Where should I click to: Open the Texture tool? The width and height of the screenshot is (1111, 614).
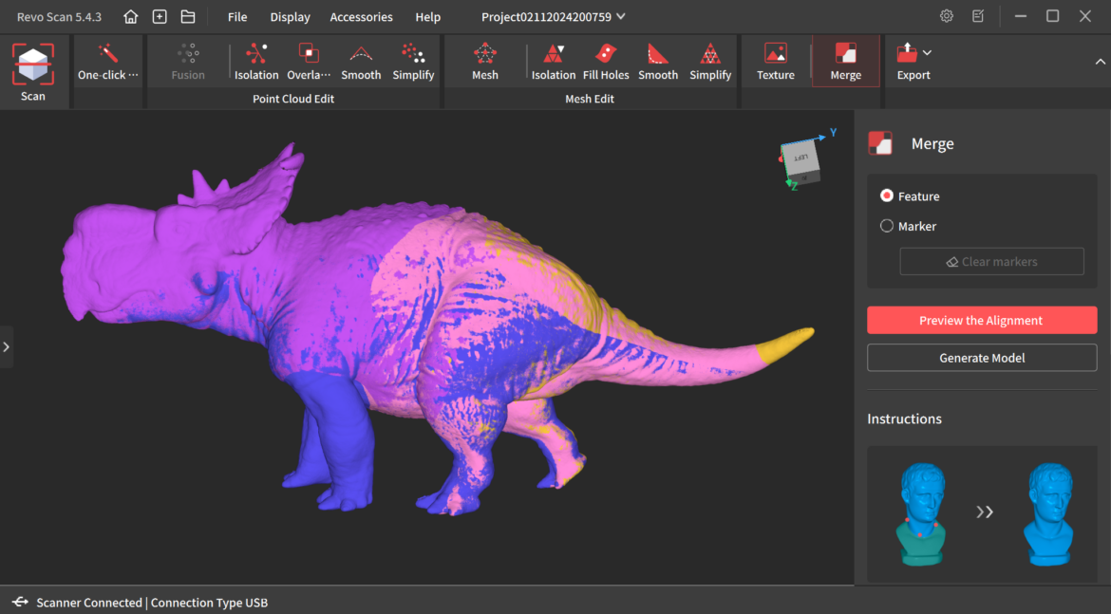click(775, 62)
